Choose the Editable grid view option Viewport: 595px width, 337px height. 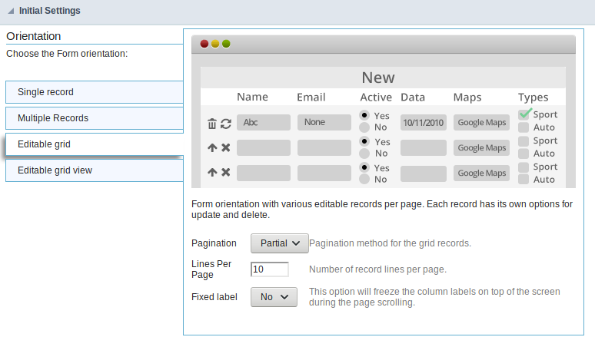[x=94, y=170]
